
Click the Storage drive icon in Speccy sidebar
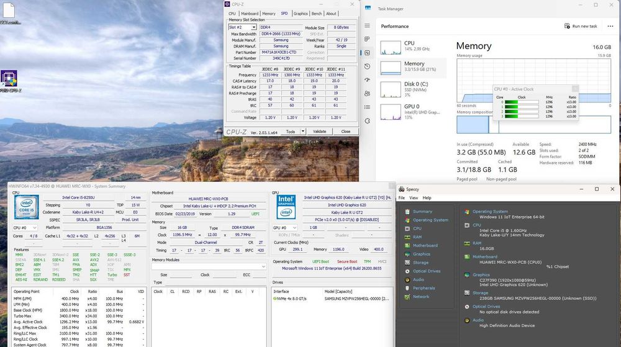click(x=407, y=263)
